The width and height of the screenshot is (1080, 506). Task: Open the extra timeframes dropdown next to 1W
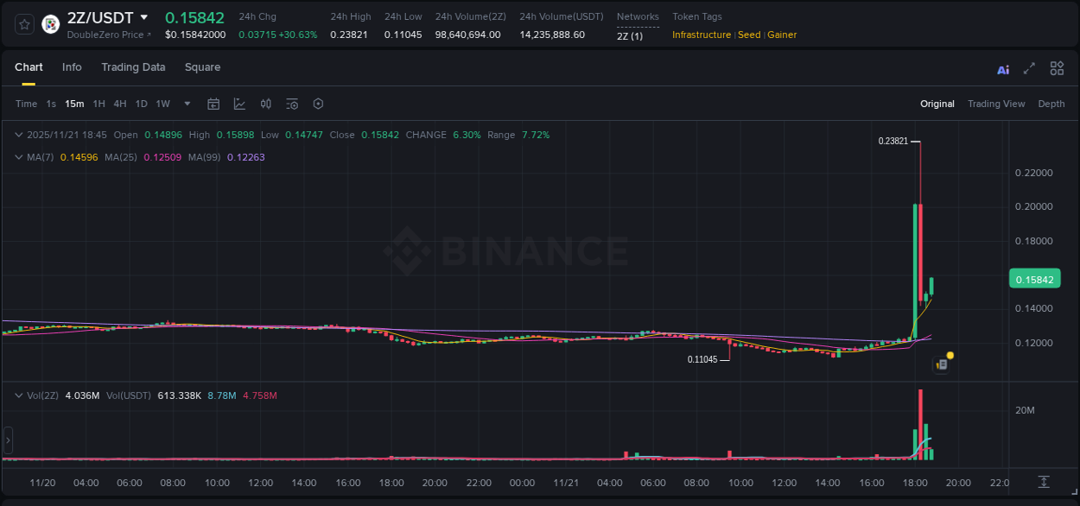coord(185,104)
